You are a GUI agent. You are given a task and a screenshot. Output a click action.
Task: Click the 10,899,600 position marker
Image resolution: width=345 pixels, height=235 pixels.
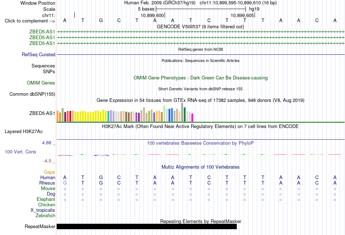(x=152, y=15)
